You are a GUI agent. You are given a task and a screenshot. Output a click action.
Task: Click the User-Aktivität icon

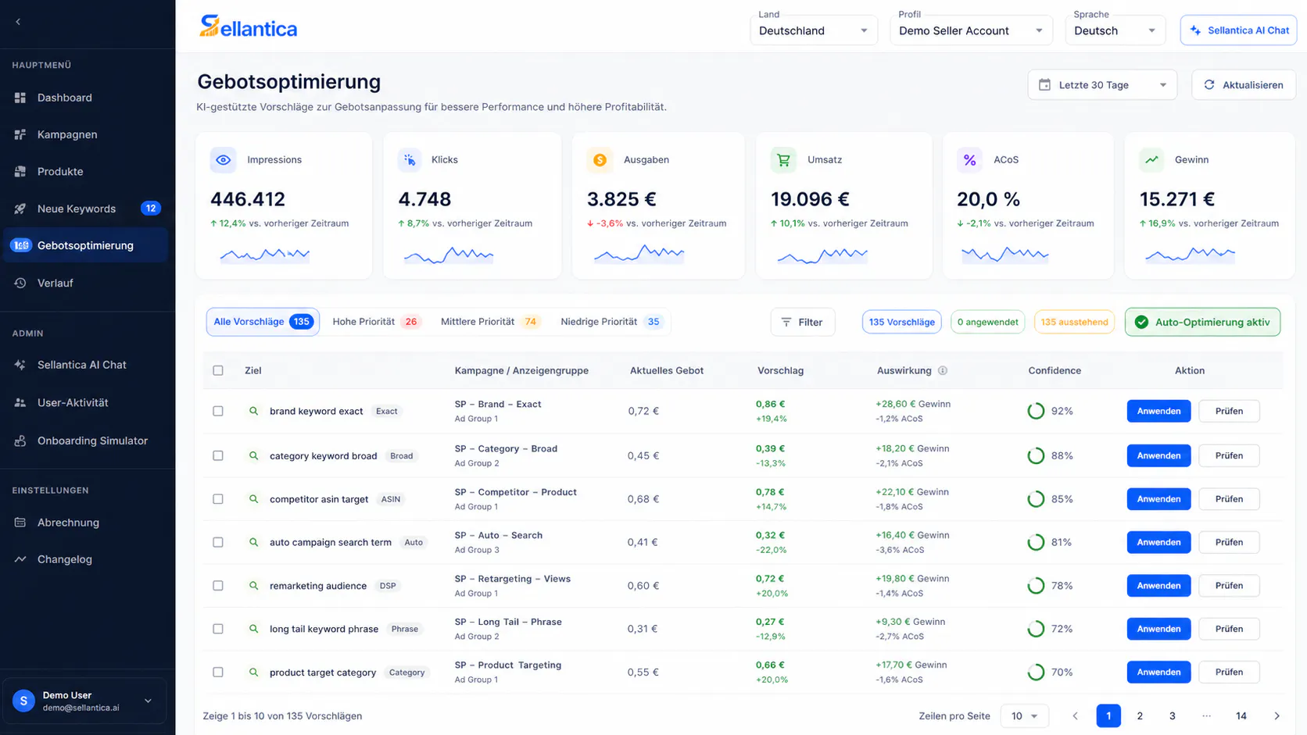tap(20, 402)
